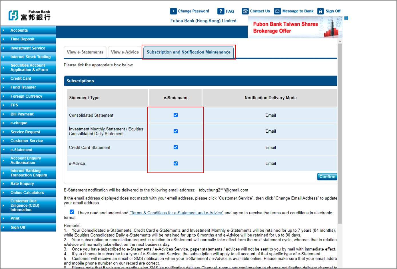Expand the Accounts menu arrow
397x269 pixels.
(x=3, y=30)
